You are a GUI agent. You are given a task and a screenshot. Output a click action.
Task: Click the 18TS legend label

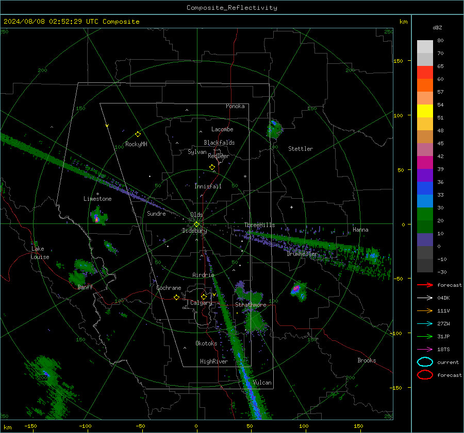(443, 350)
